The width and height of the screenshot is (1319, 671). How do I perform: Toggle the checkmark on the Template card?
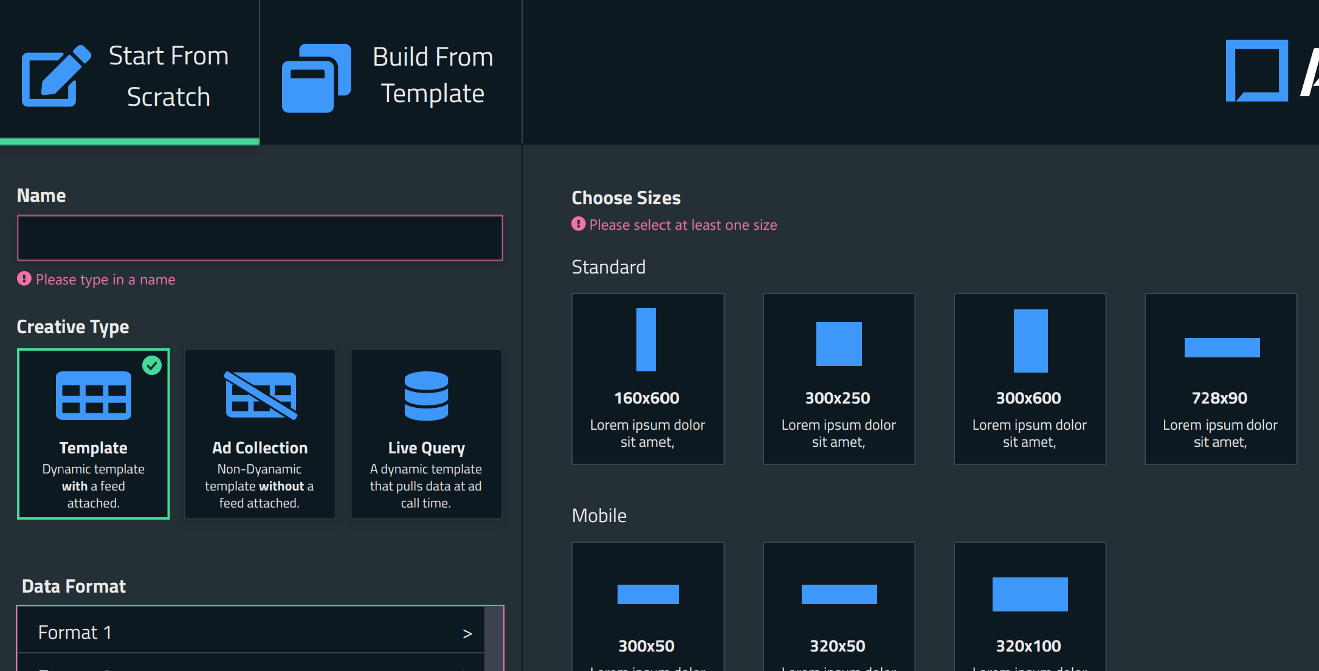click(153, 366)
